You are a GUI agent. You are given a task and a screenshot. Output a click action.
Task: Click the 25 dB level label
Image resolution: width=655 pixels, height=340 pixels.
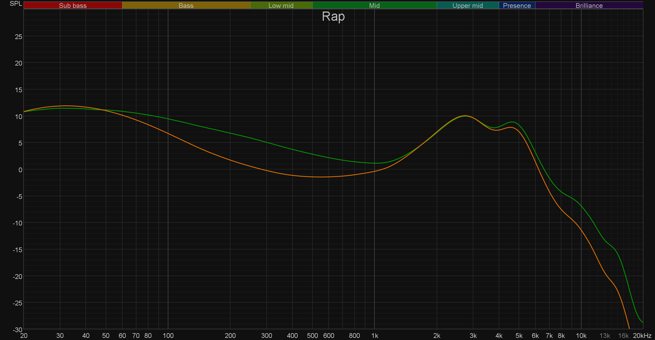pos(18,37)
